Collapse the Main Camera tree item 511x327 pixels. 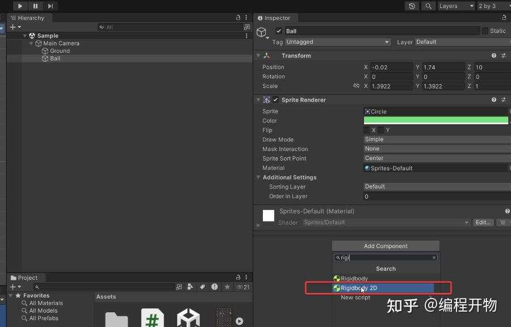click(31, 43)
